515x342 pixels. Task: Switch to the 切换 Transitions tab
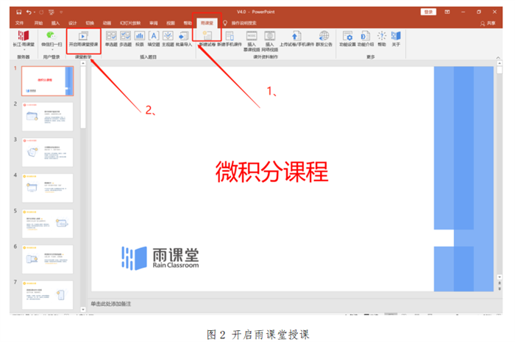(x=90, y=23)
